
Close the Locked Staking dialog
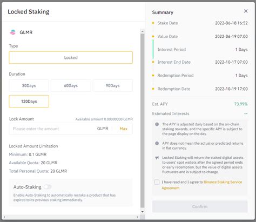[x=246, y=11]
